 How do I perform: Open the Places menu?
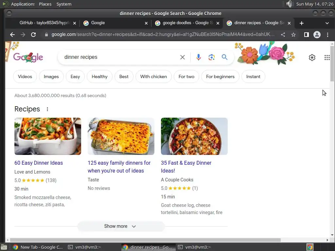coord(45,4)
